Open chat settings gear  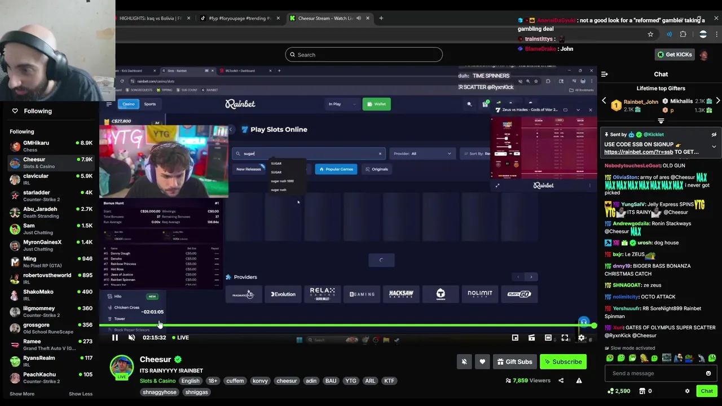(x=687, y=391)
